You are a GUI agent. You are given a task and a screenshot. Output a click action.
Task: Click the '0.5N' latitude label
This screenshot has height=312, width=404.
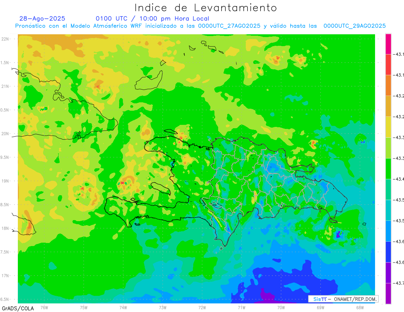point(5,110)
